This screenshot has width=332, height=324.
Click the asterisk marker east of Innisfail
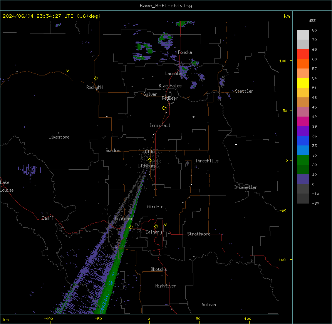[193, 117]
